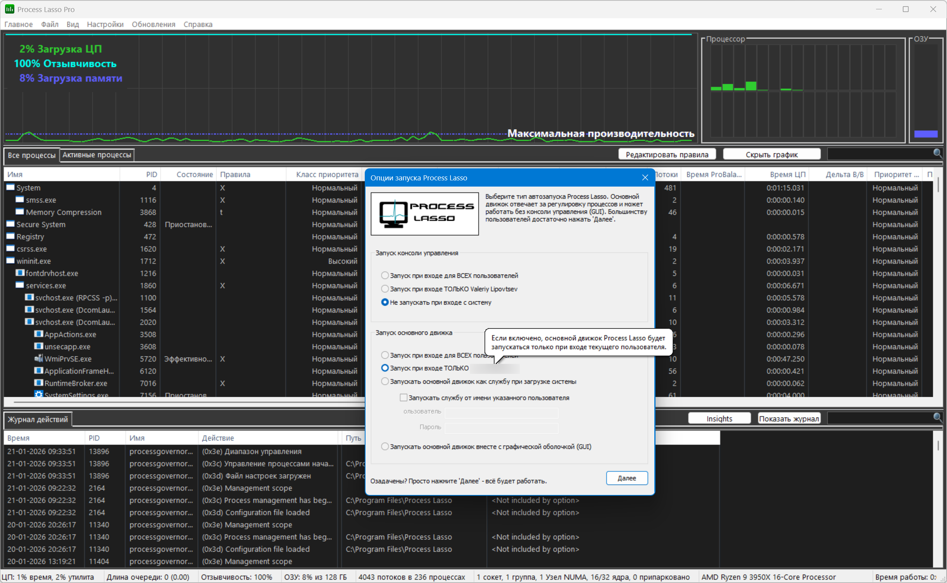
Task: Click the Скрыть график button
Action: [771, 154]
